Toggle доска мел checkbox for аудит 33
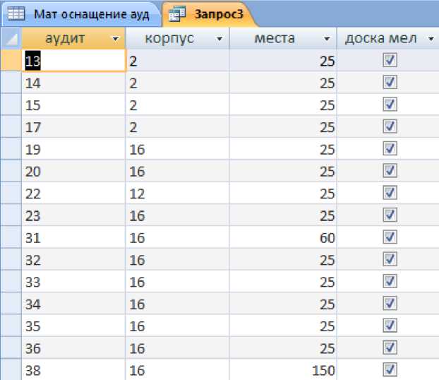The height and width of the screenshot is (380, 439). coord(390,281)
